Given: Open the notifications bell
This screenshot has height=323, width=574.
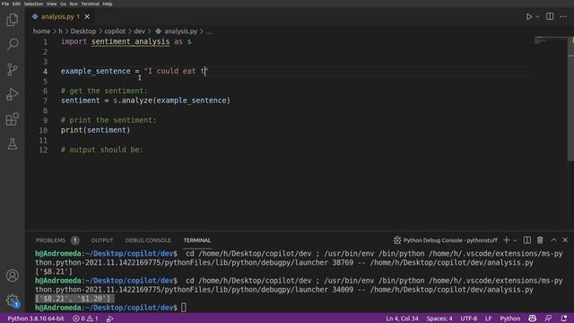Looking at the screenshot, I should 564,319.
